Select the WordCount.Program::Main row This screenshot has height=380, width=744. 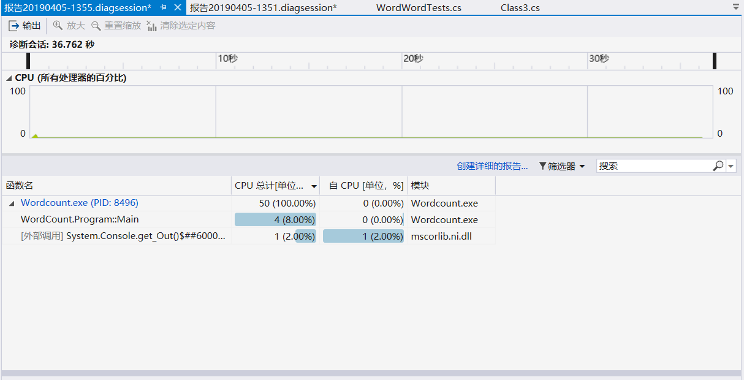click(249, 219)
